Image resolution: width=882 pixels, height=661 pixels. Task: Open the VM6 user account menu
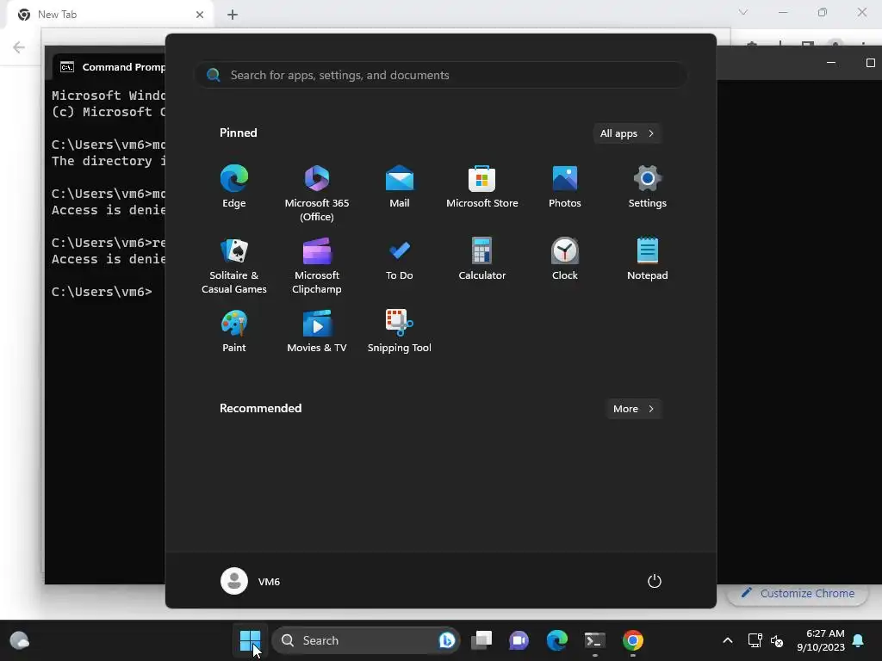tap(251, 581)
